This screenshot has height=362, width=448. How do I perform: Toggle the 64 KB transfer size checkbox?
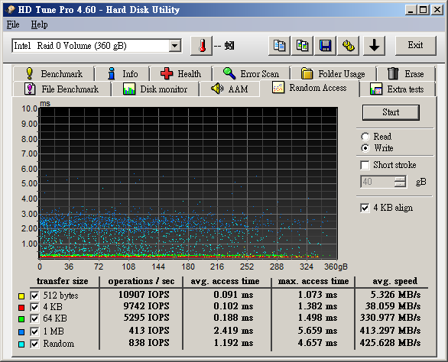pyautogui.click(x=34, y=318)
